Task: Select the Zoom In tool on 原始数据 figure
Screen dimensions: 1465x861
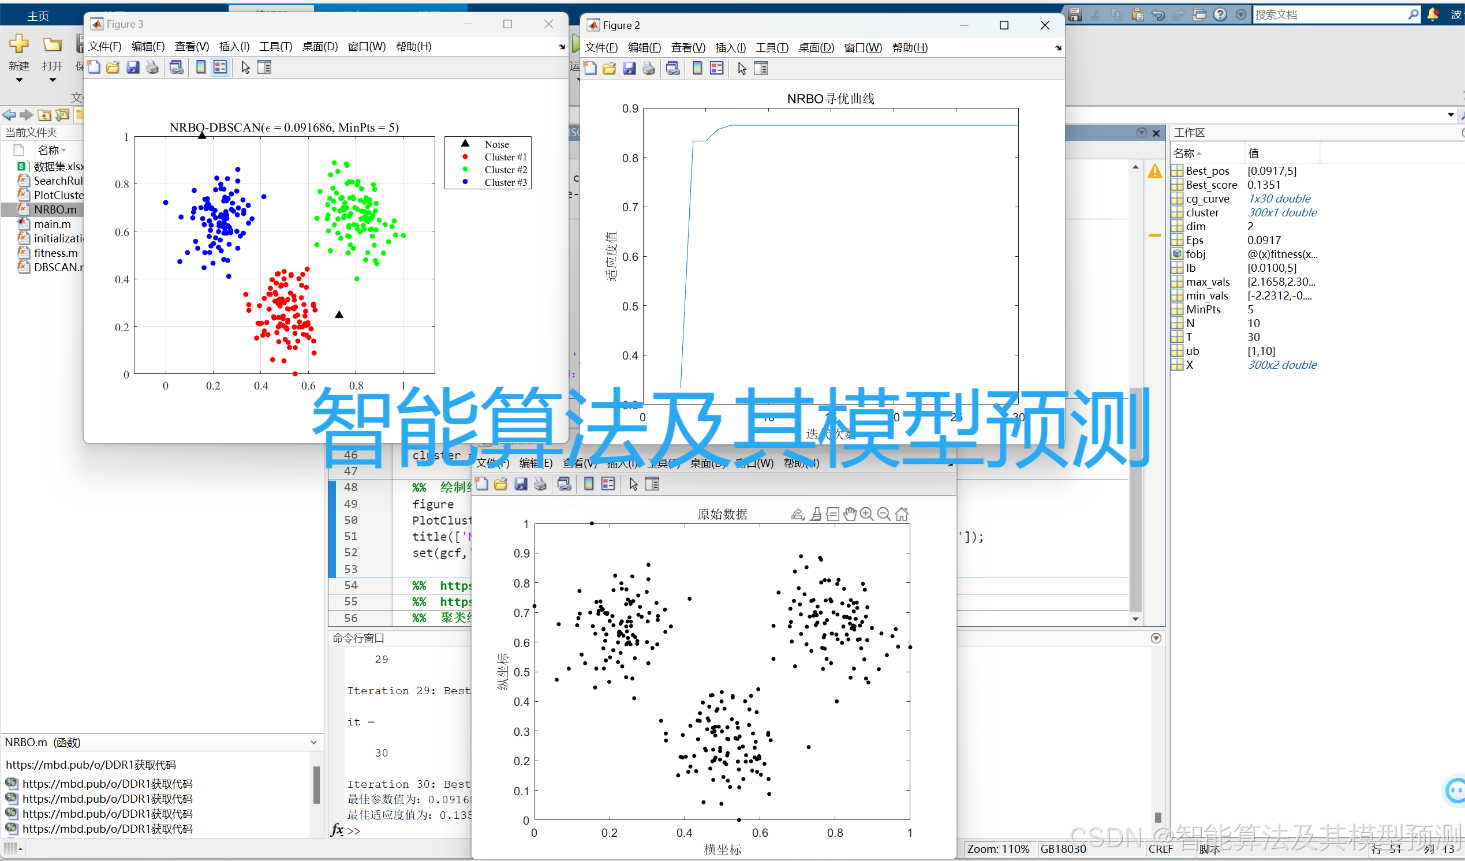Action: click(866, 514)
